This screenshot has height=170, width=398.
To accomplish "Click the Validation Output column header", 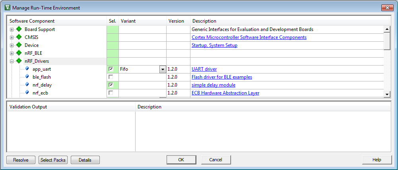I will pyautogui.click(x=71, y=107).
